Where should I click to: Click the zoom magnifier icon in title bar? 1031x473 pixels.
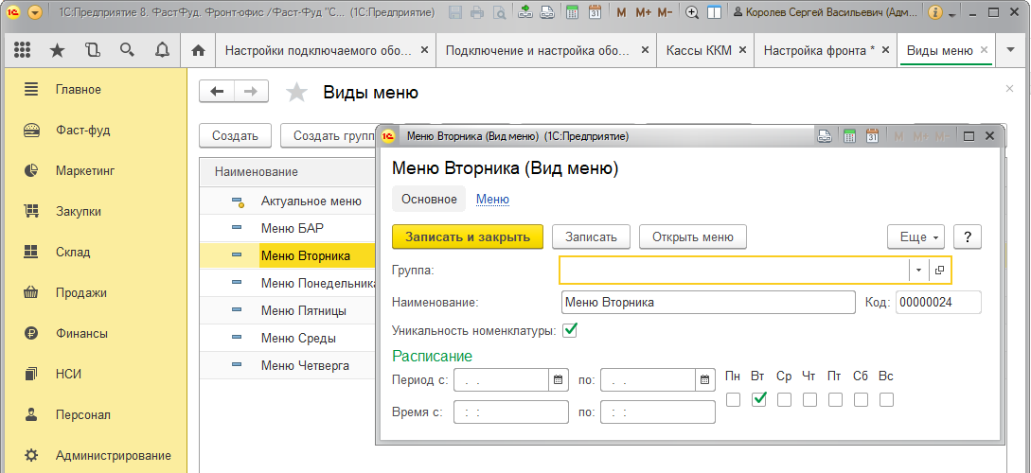coord(692,12)
